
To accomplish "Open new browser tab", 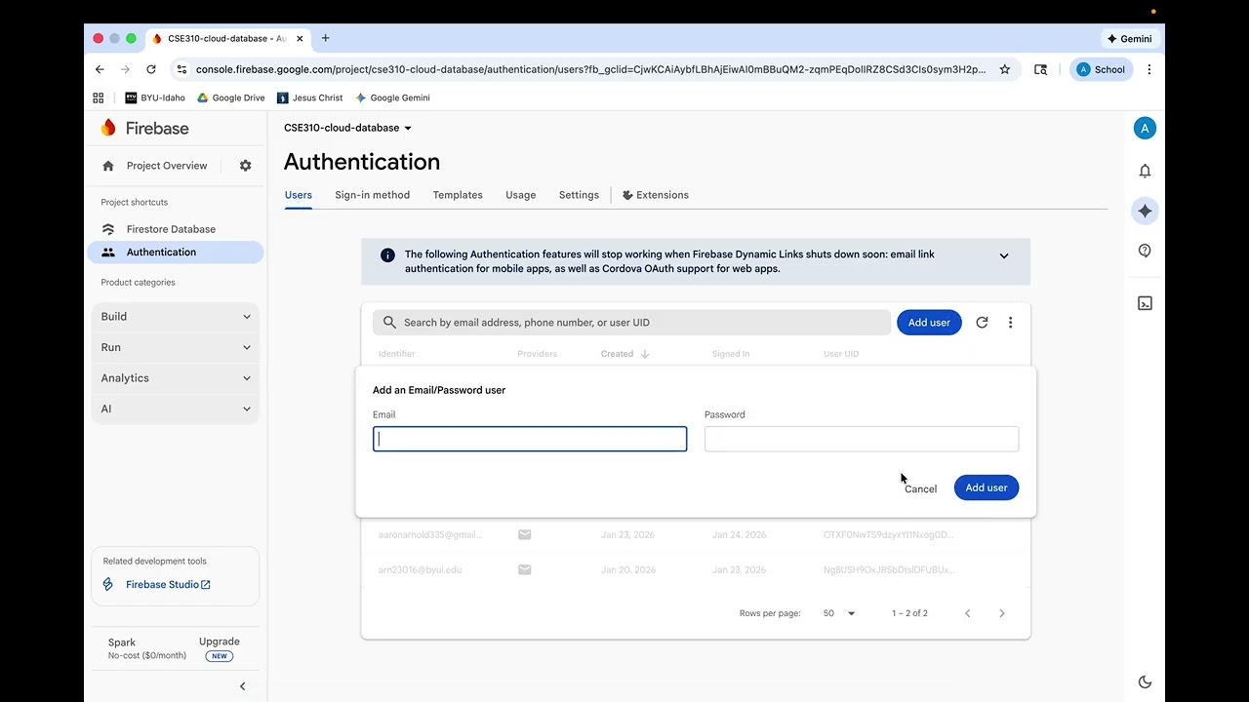I will pos(325,38).
